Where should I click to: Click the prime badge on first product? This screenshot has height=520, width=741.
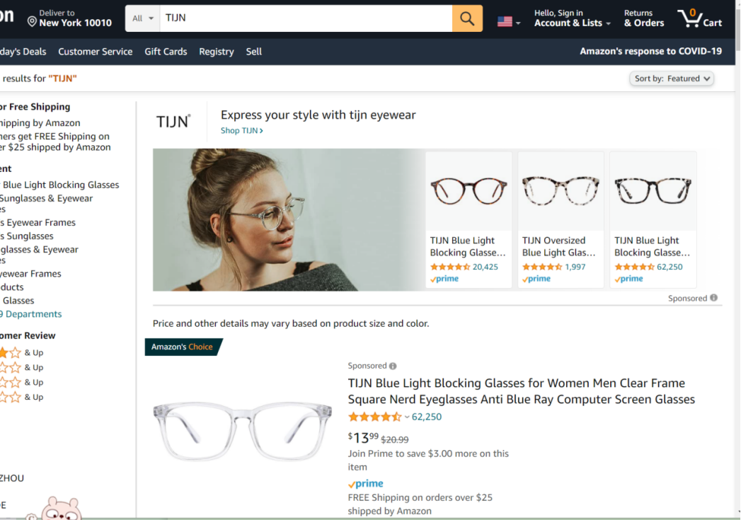[x=365, y=484]
